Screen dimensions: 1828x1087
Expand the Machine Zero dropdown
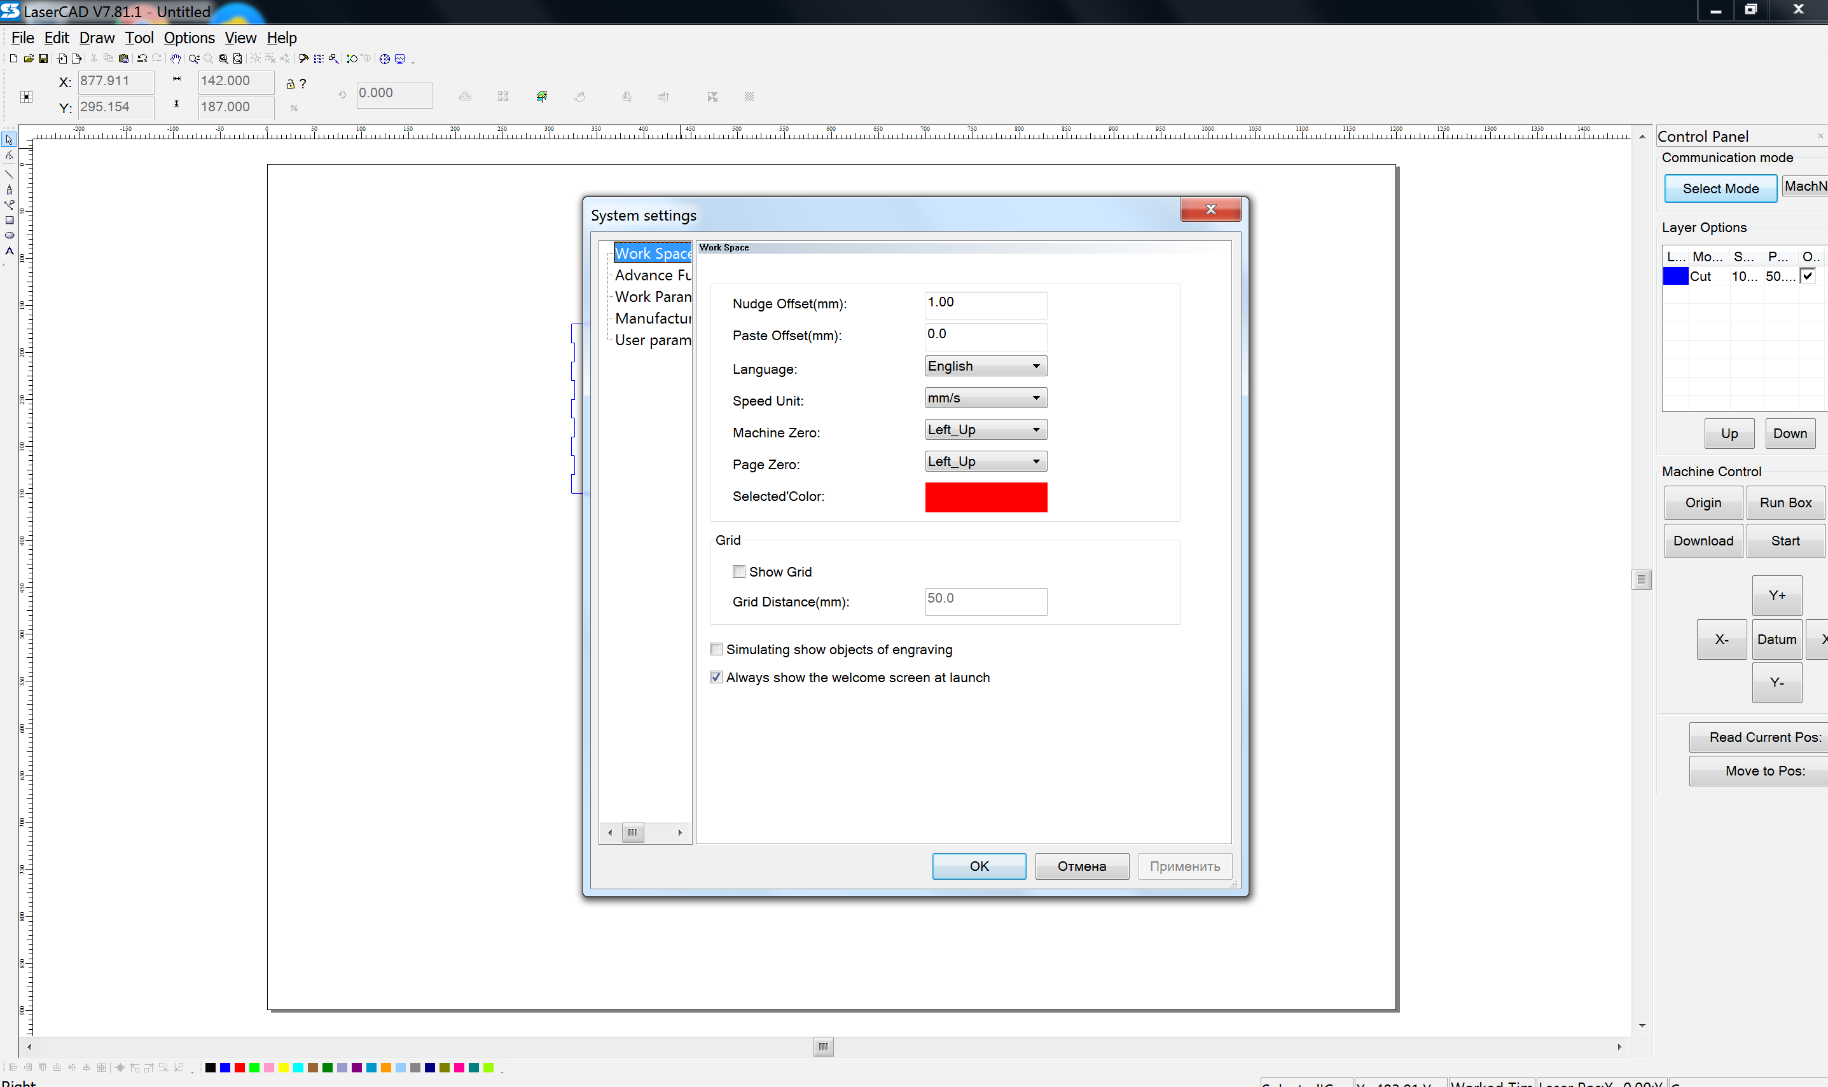click(985, 429)
